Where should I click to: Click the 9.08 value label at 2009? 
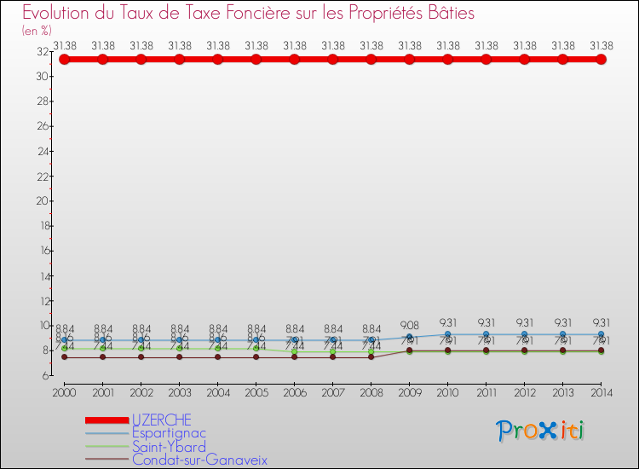pyautogui.click(x=410, y=325)
